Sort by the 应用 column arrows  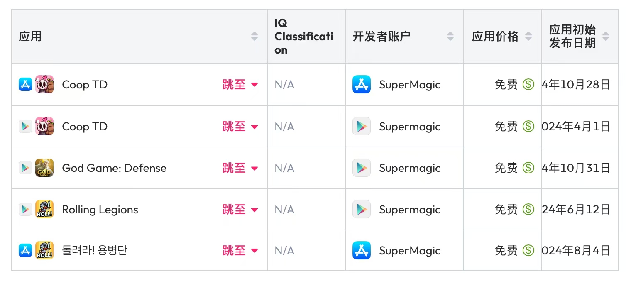coord(254,37)
